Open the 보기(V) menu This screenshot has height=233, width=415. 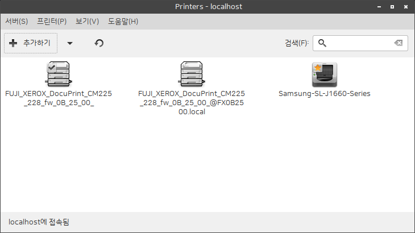point(87,22)
